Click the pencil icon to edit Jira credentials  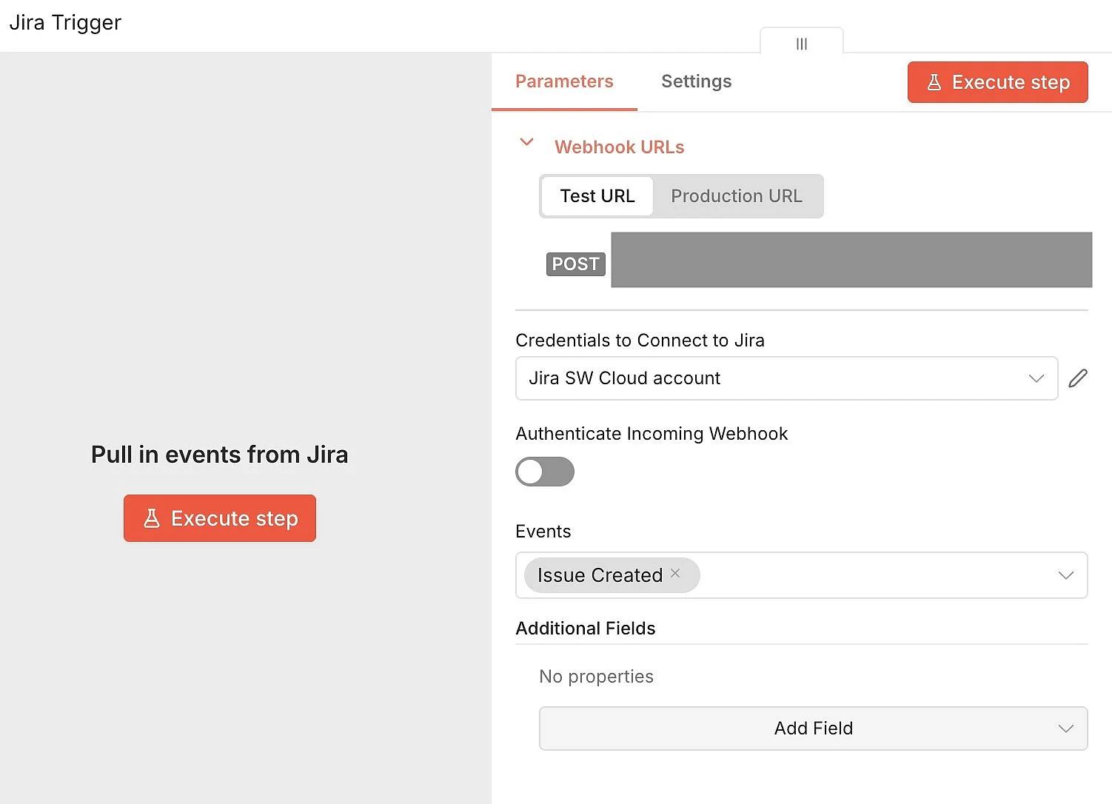coord(1078,378)
